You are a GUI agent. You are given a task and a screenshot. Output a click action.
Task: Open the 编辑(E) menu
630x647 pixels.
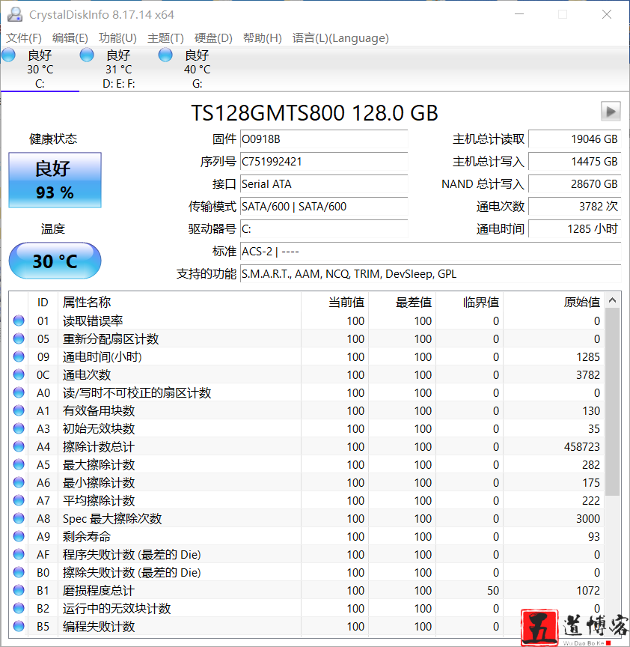70,38
